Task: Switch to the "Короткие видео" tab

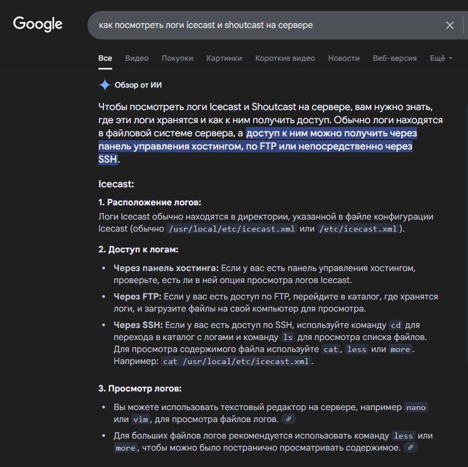Action: click(285, 58)
